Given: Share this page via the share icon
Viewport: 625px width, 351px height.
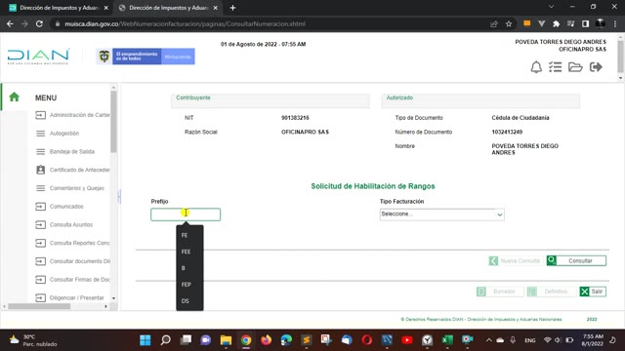Looking at the screenshot, I should [494, 23].
